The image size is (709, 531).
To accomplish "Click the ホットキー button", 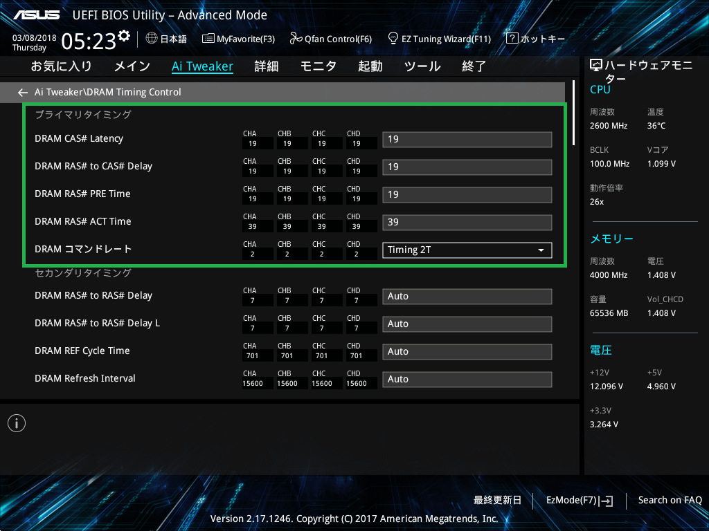I will click(535, 39).
